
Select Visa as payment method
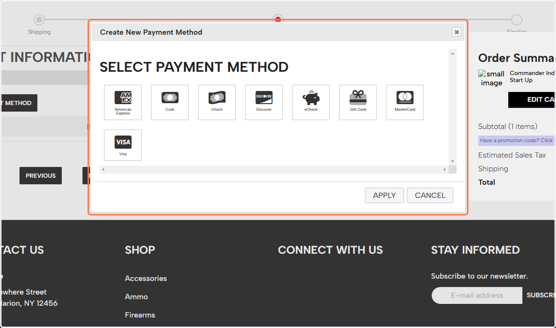pyautogui.click(x=123, y=145)
